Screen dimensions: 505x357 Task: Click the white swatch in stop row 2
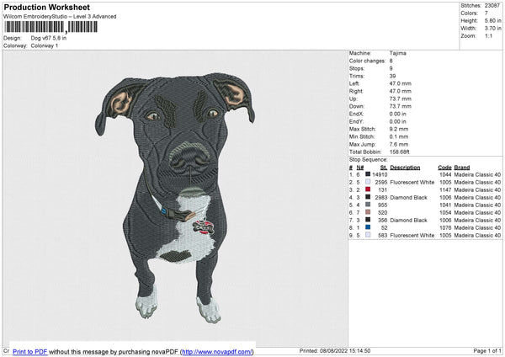[x=368, y=182]
